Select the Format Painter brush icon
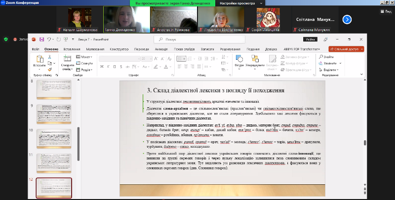Viewport: 395px width, 200px height. 50,70
